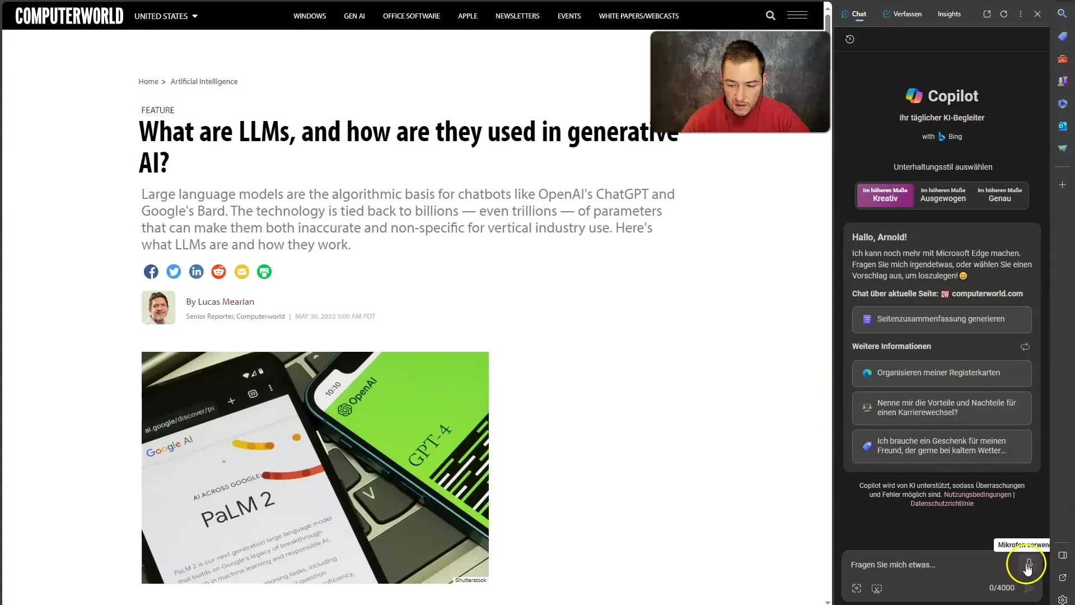
Task: Select Ausgewogen conversation style toggle
Action: 943,193
